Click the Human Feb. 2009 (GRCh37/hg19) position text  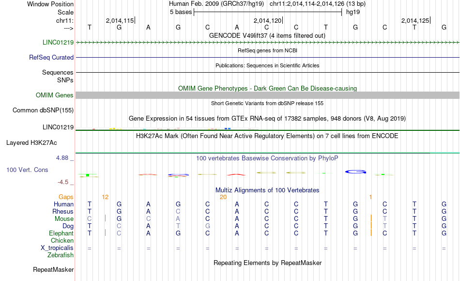pos(216,4)
